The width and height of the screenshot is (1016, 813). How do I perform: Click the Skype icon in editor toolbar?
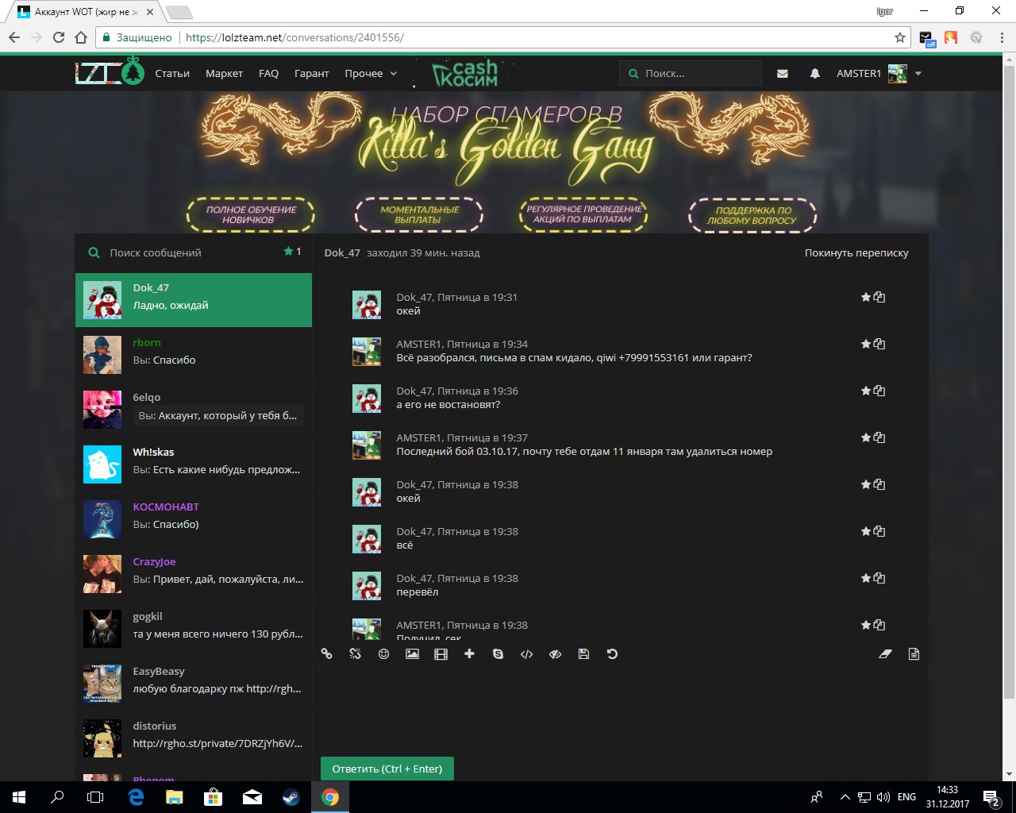pos(498,654)
